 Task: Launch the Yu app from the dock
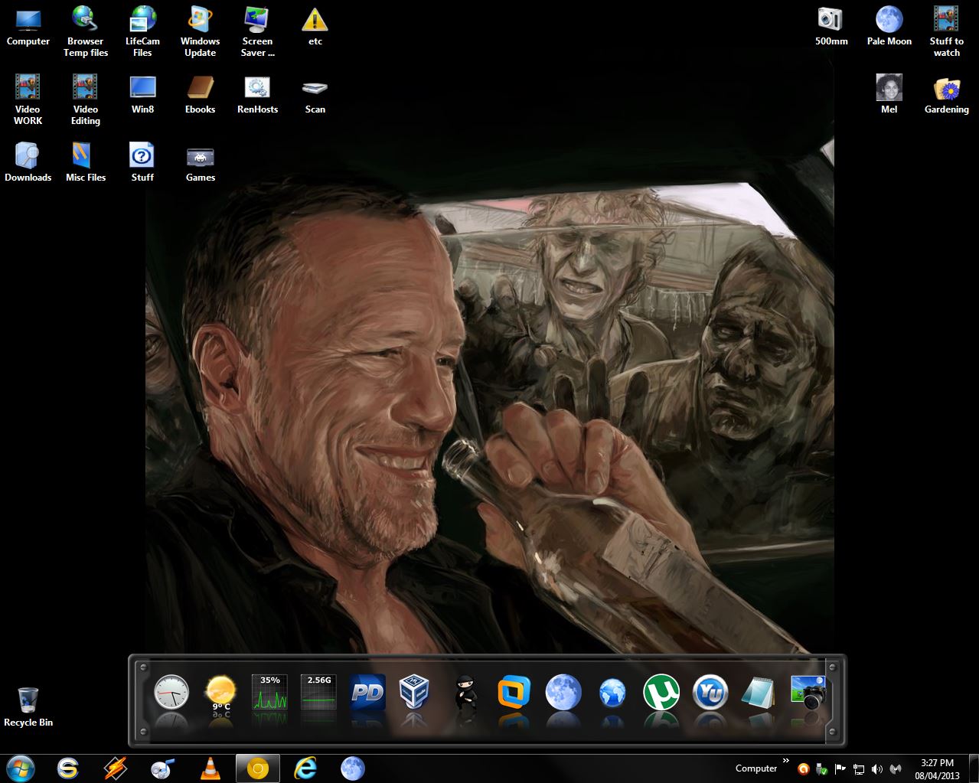pyautogui.click(x=710, y=693)
